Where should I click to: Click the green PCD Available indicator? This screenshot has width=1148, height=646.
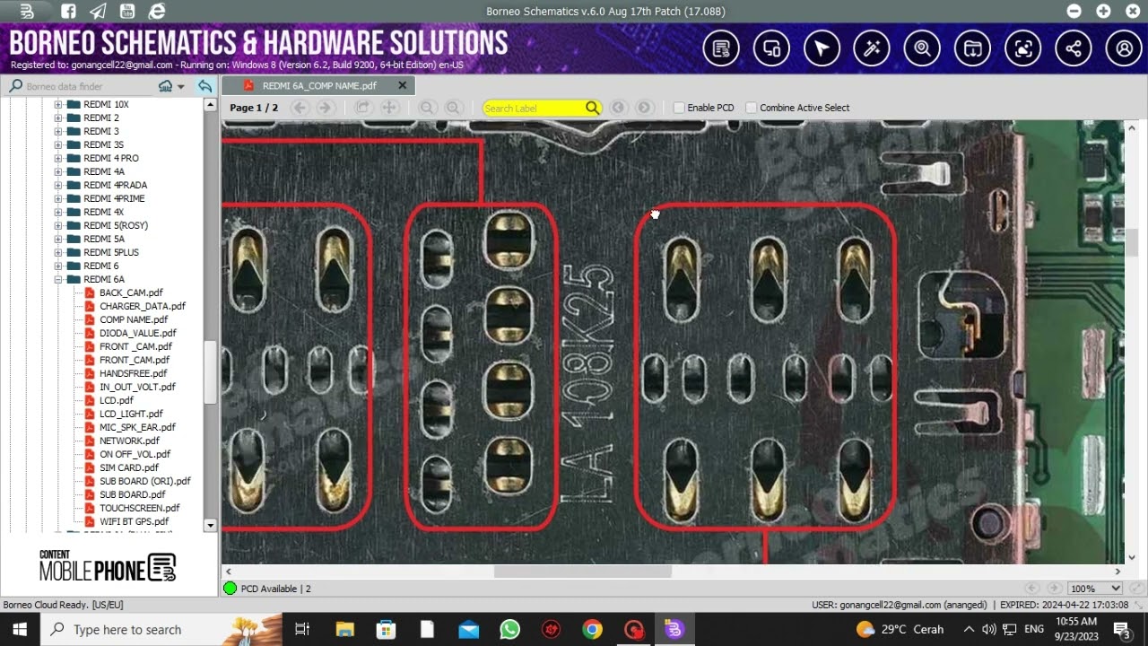point(230,589)
